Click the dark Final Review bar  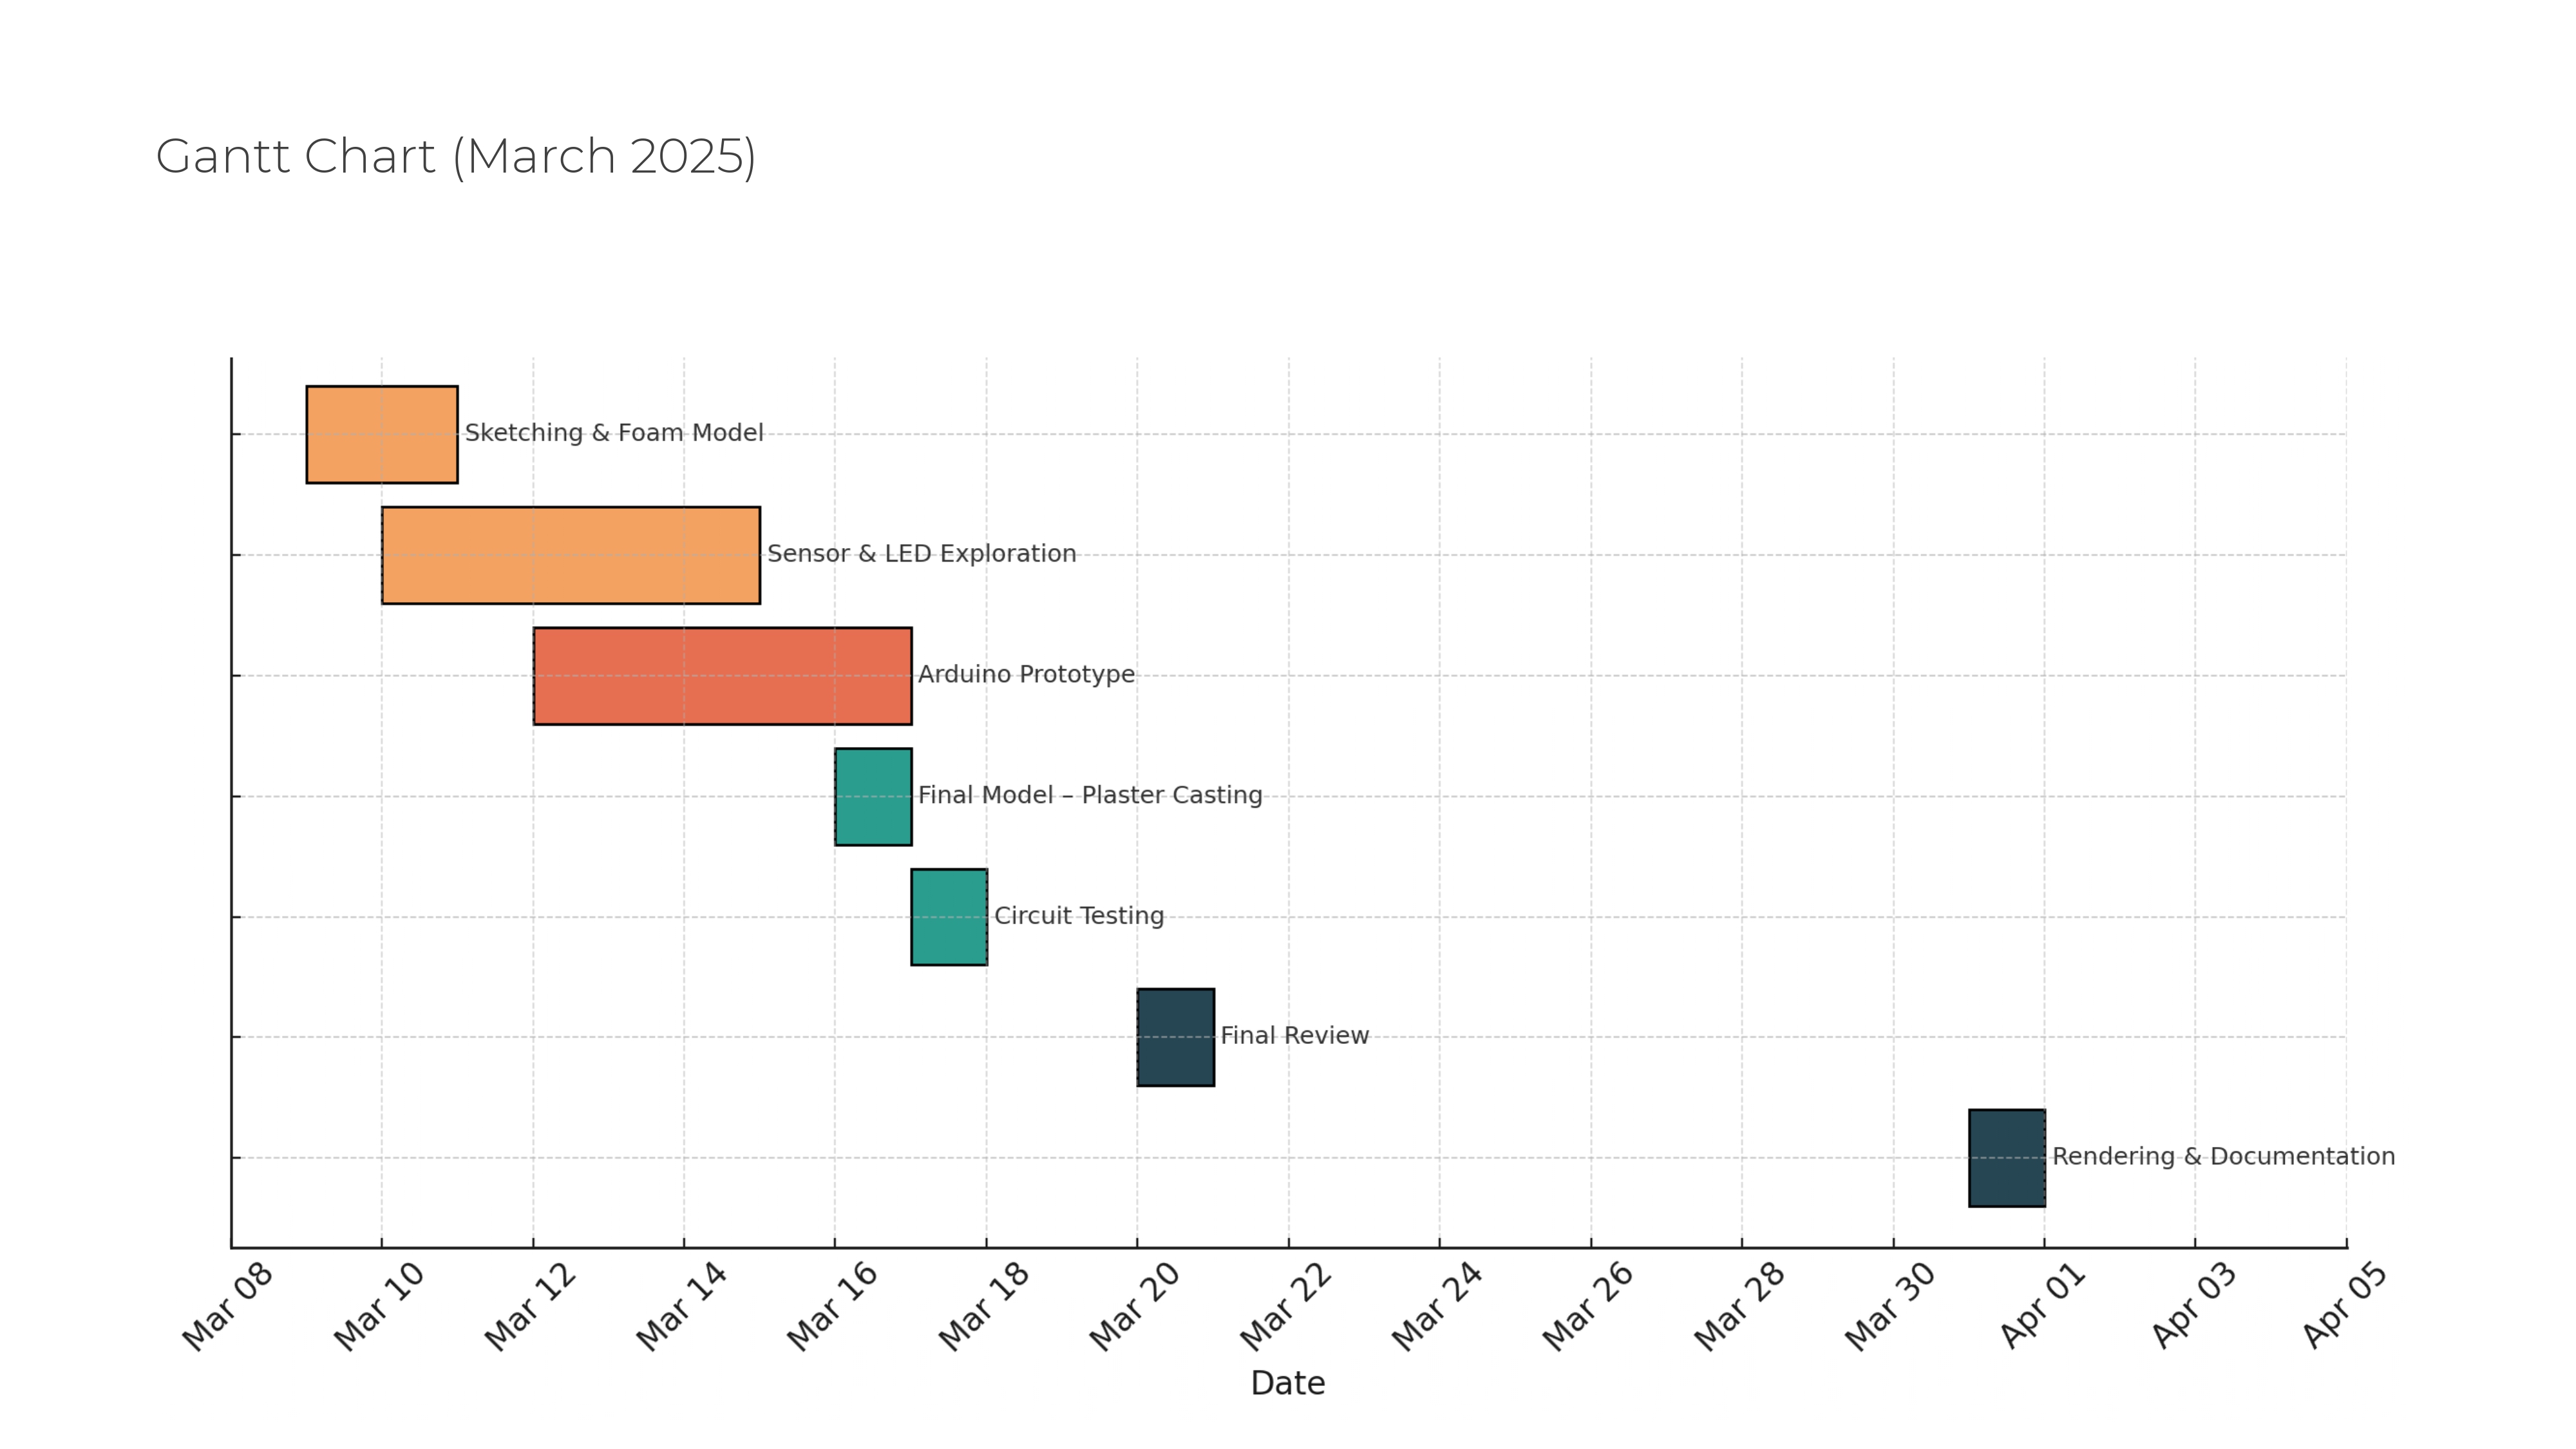click(1175, 1037)
